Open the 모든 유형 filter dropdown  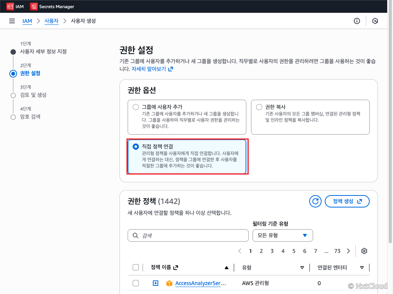(283, 235)
